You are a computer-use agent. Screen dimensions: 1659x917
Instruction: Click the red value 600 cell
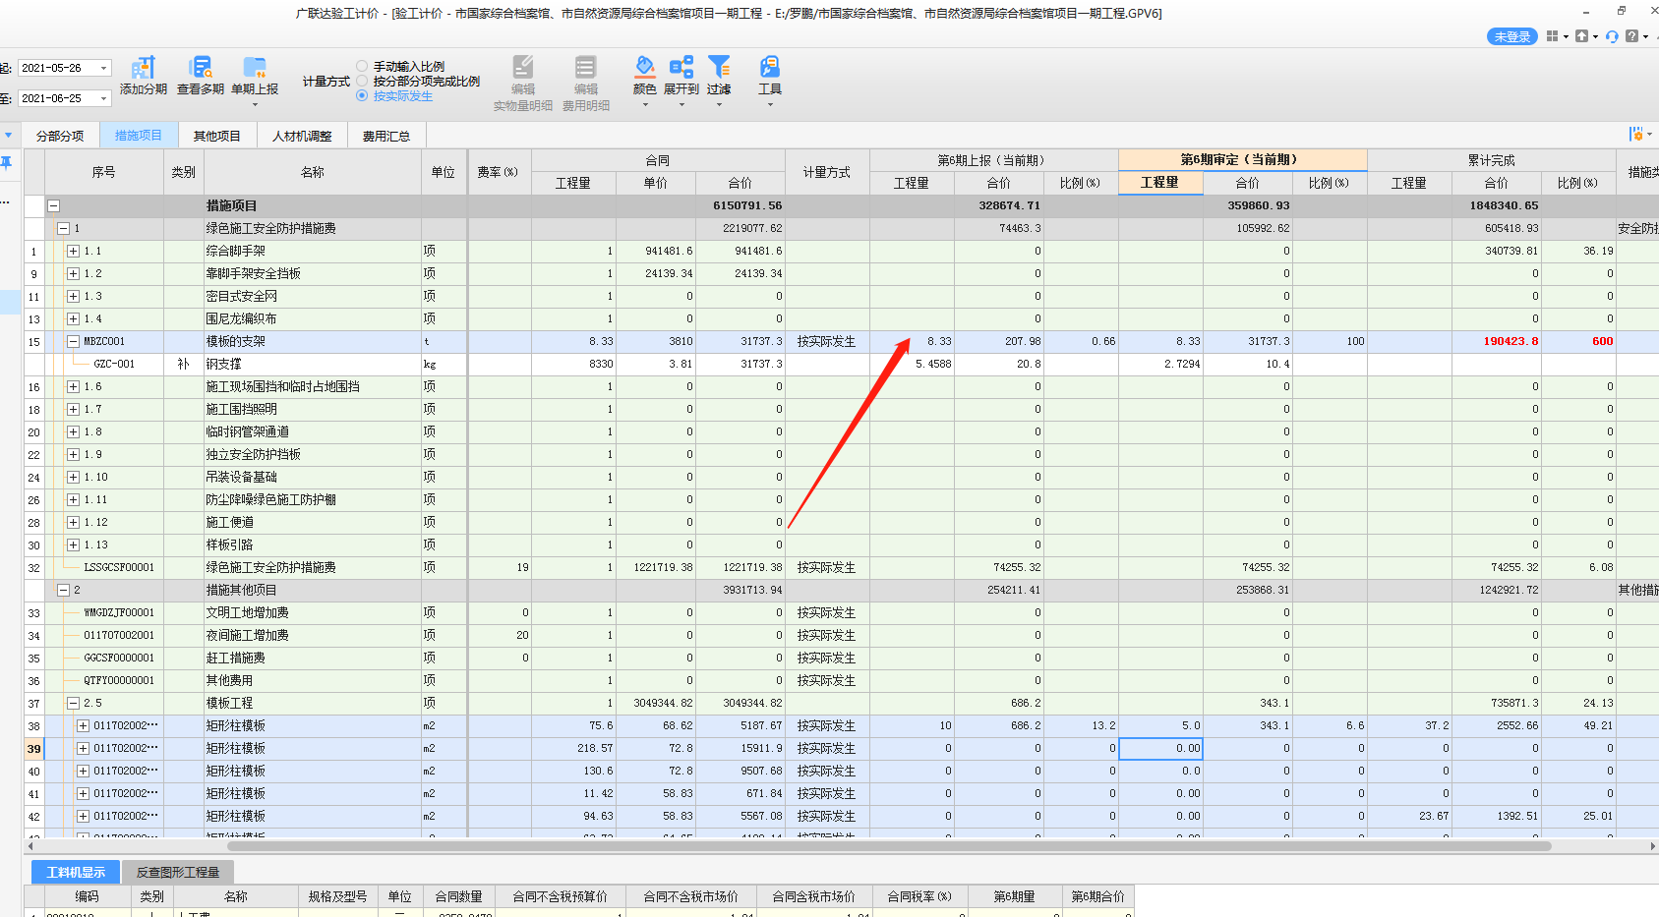pyautogui.click(x=1578, y=342)
